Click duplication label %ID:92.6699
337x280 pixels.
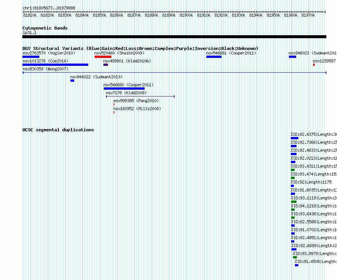(314, 246)
